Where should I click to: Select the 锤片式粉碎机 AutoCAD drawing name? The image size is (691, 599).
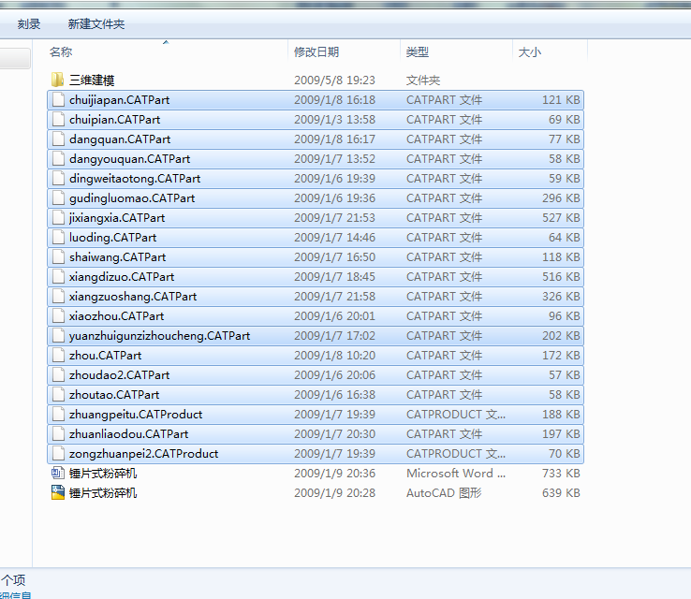[103, 493]
